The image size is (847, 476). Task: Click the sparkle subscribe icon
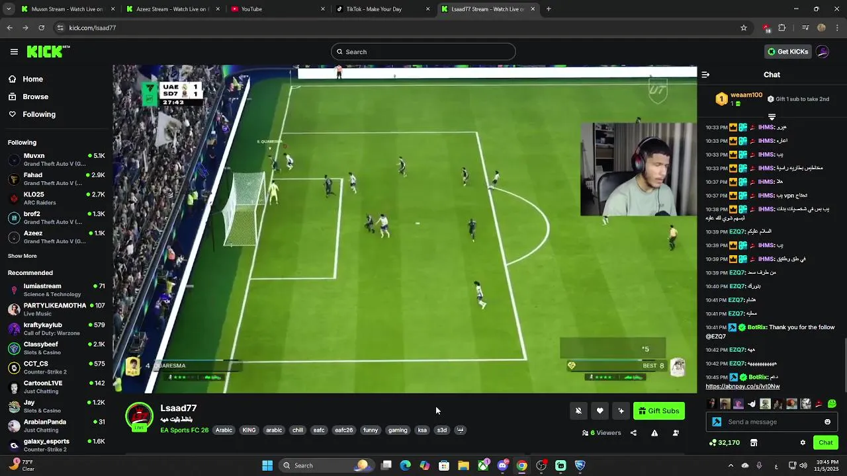tap(621, 411)
